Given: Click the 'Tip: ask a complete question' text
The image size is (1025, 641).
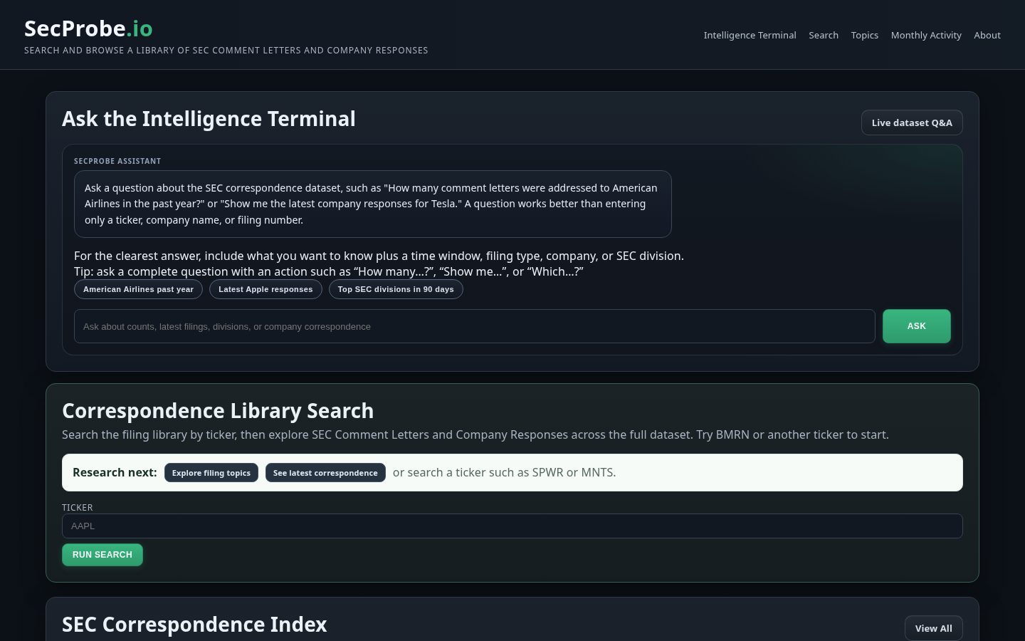Looking at the screenshot, I should coord(329,271).
